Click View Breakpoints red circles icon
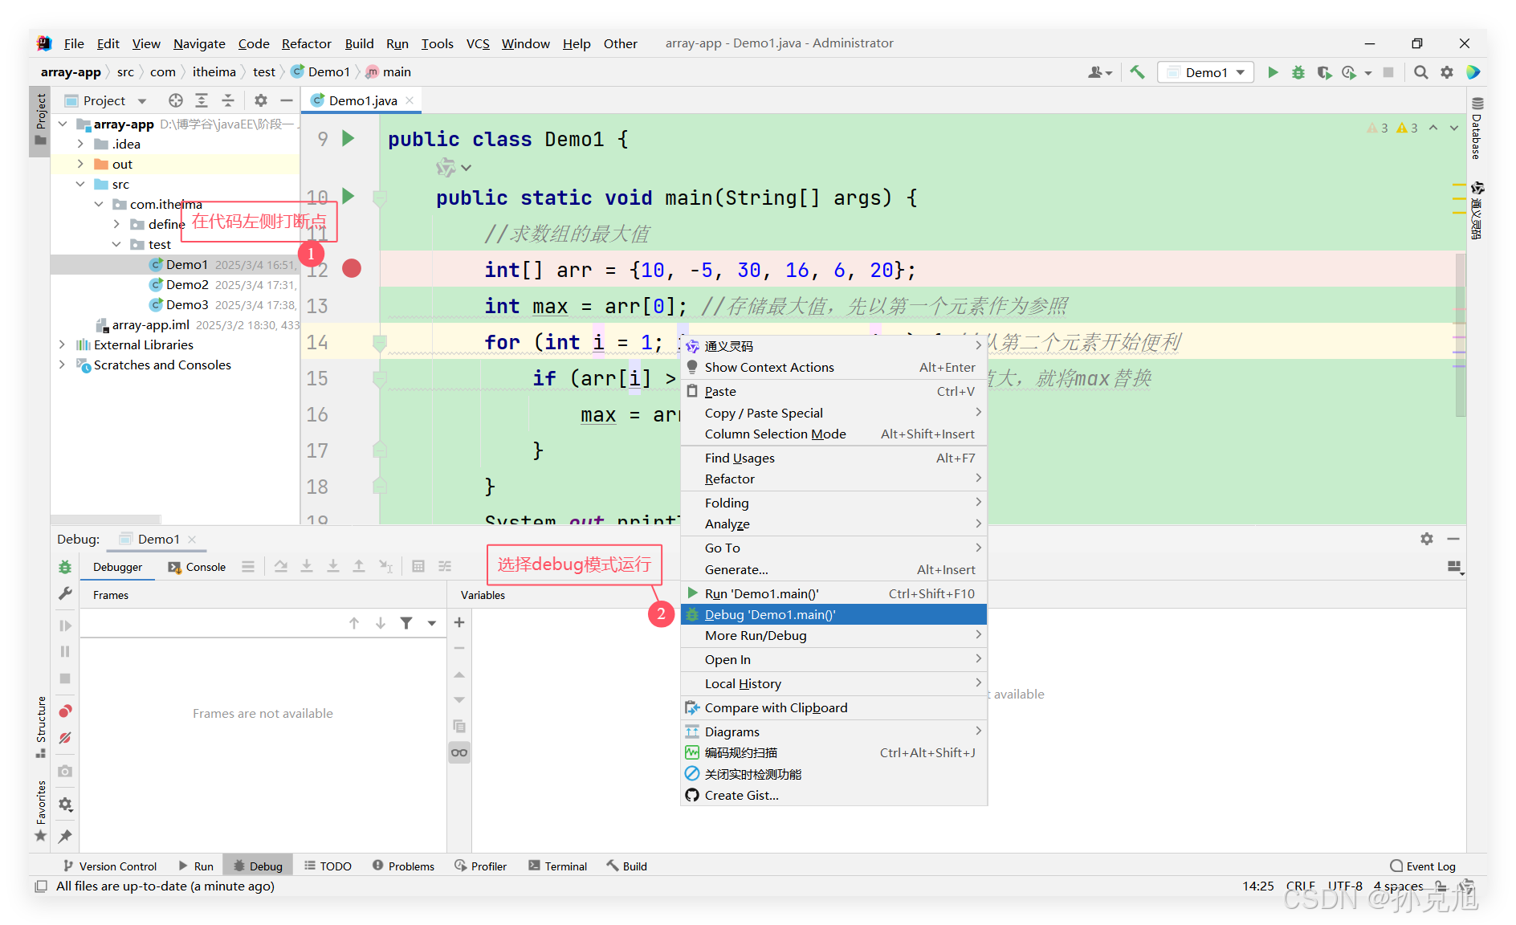 [65, 711]
